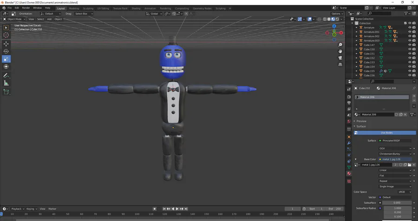This screenshot has width=418, height=221.
Task: Select the Move tool
Action: [x=6, y=44]
